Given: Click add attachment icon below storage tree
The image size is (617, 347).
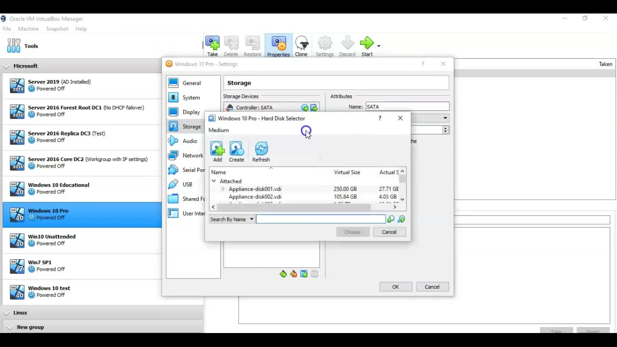Looking at the screenshot, I should coord(304,274).
